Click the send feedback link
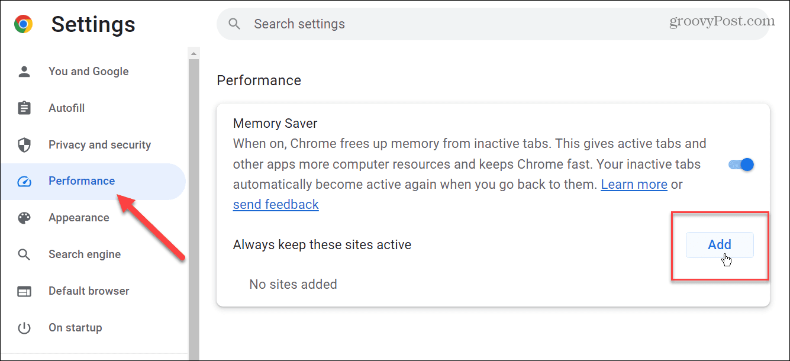Image resolution: width=790 pixels, height=361 pixels. [x=276, y=205]
